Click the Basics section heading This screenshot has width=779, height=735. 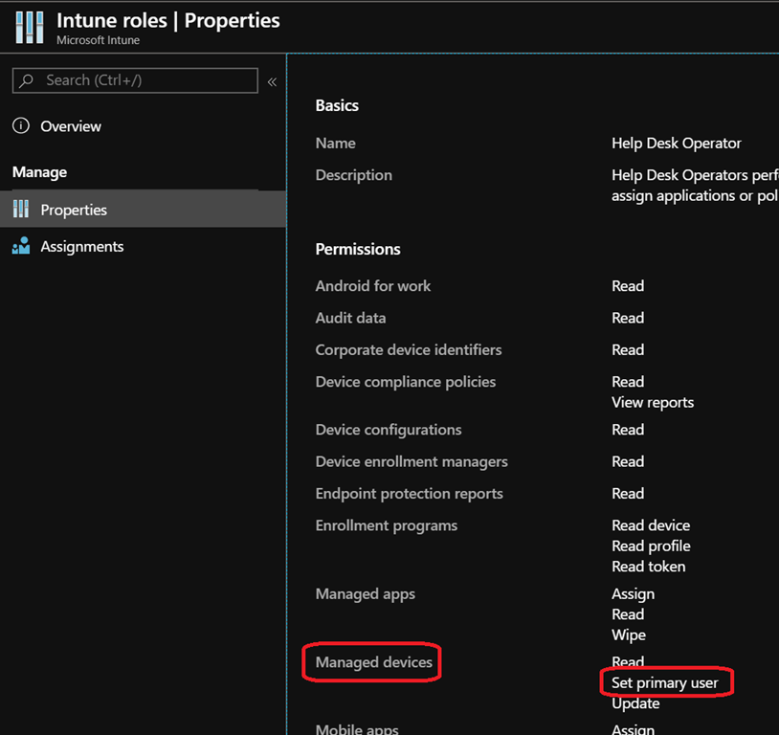coord(337,105)
